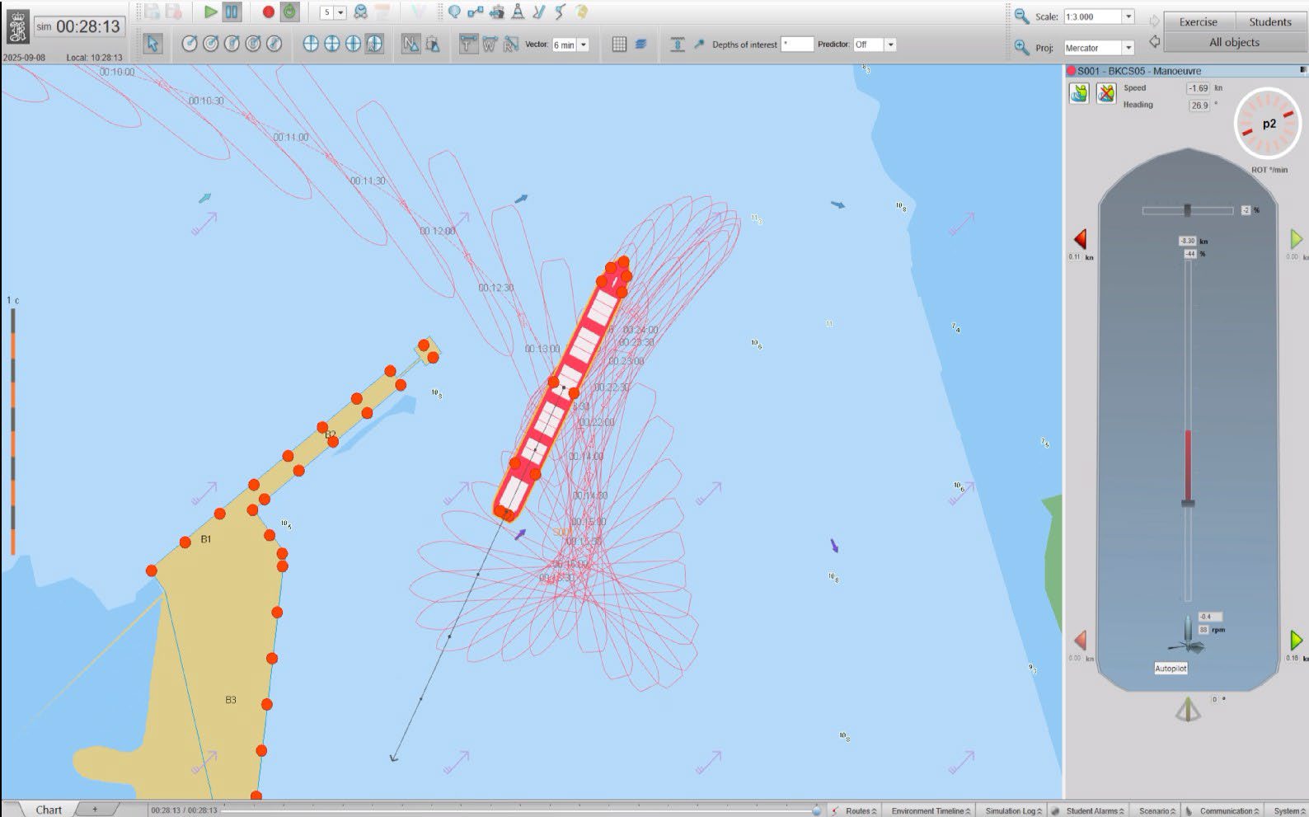Open the Vector time dropdown
Image resolution: width=1309 pixels, height=817 pixels.
coord(584,45)
